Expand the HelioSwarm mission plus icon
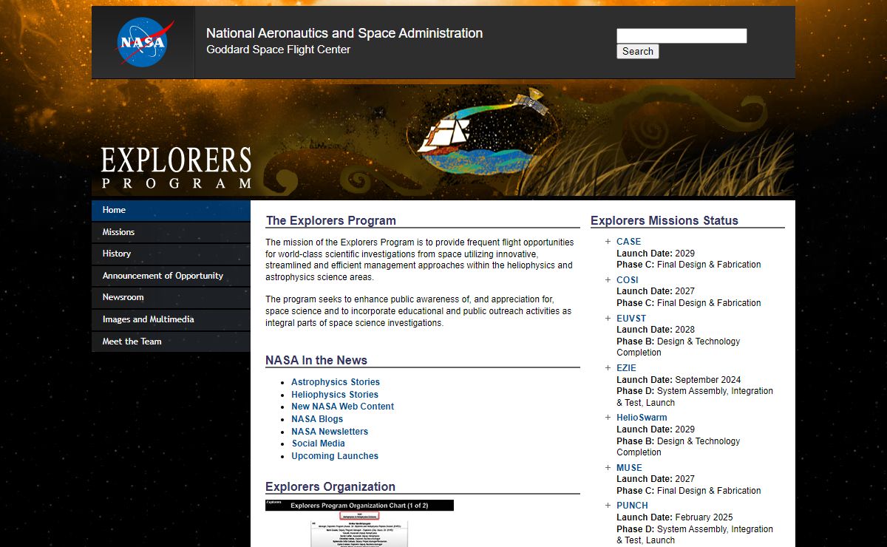This screenshot has width=887, height=547. click(608, 418)
